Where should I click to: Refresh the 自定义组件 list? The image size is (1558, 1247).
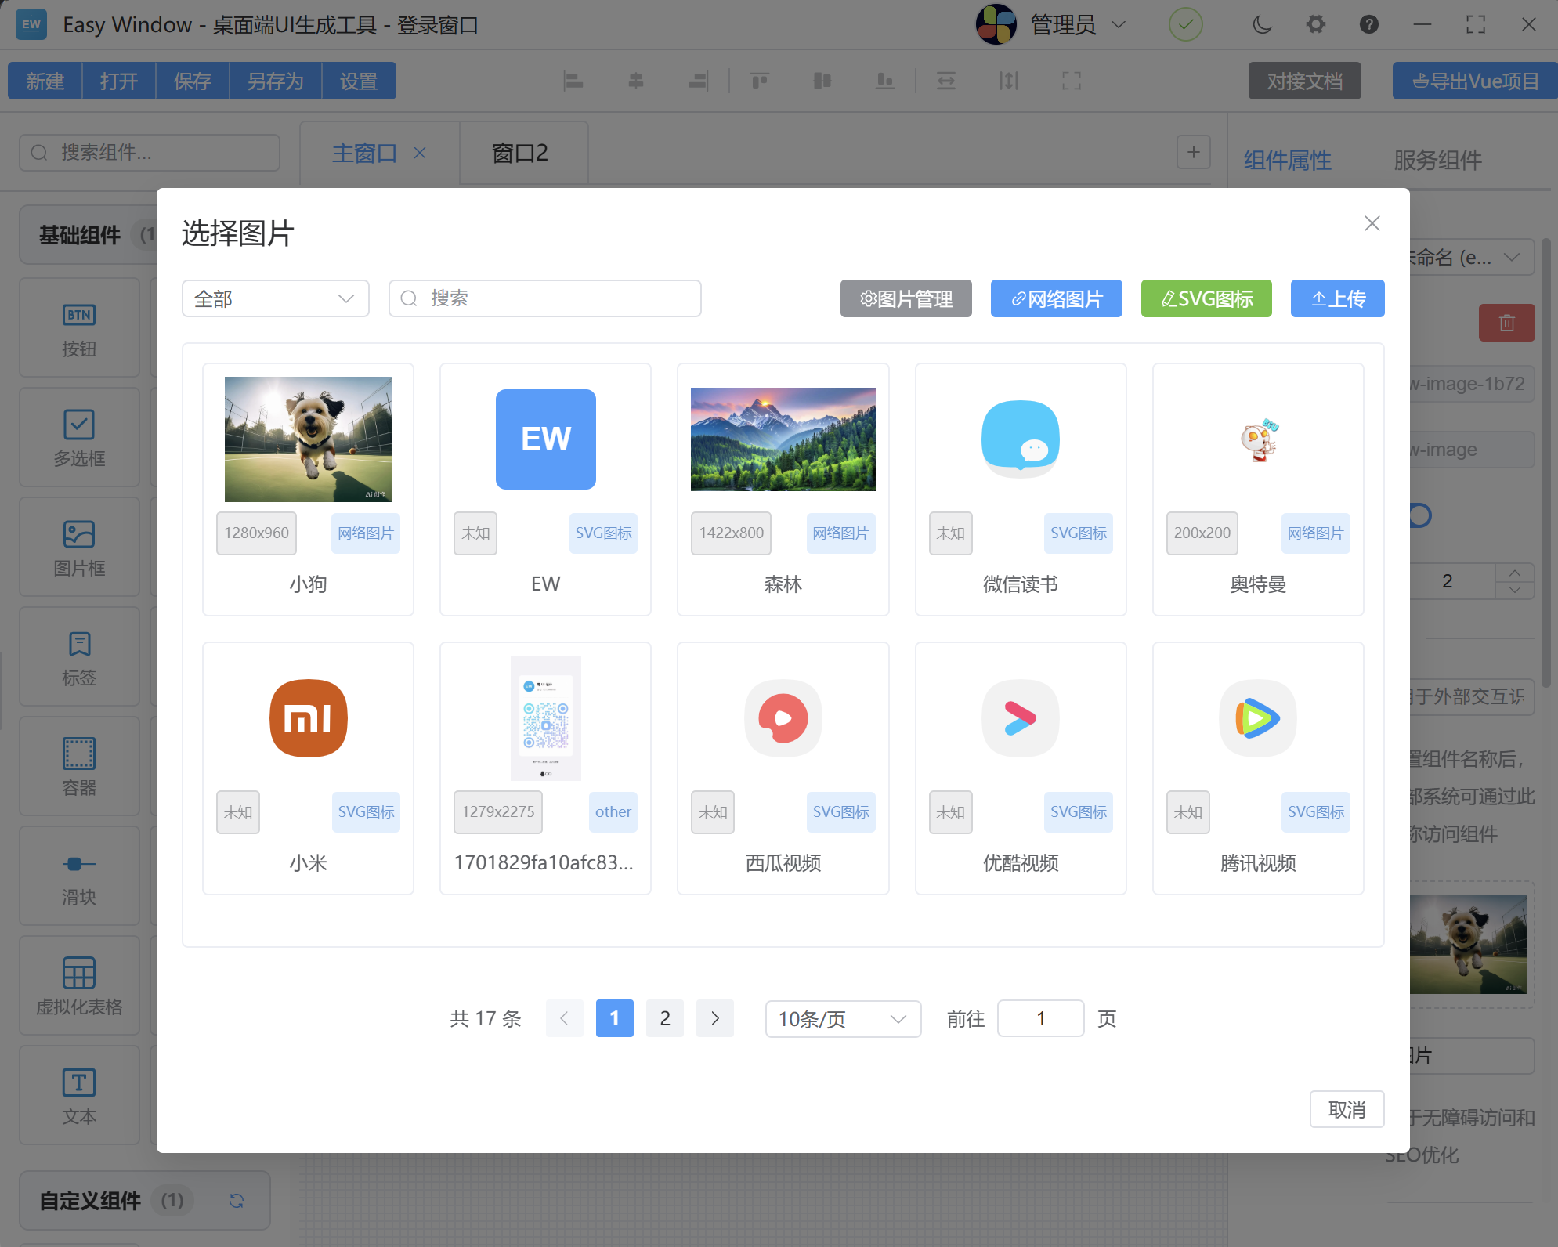[x=237, y=1201]
